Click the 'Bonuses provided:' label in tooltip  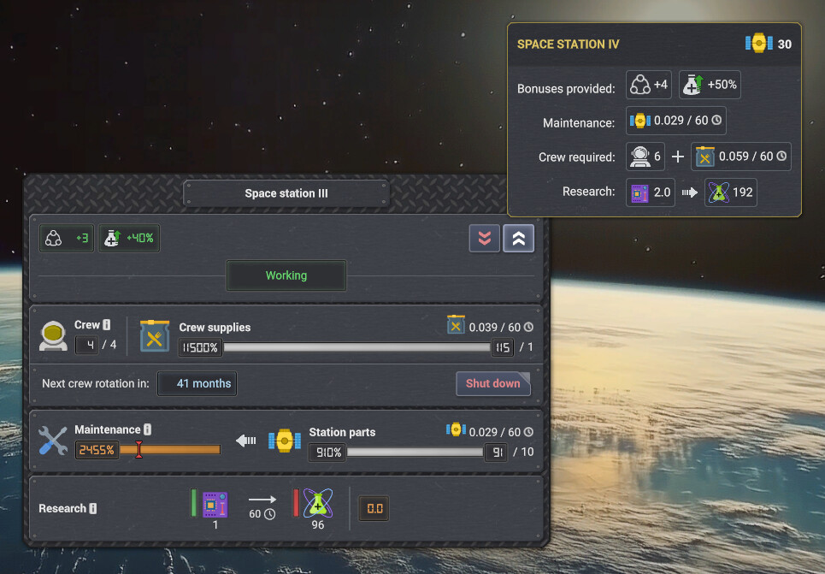pyautogui.click(x=566, y=88)
